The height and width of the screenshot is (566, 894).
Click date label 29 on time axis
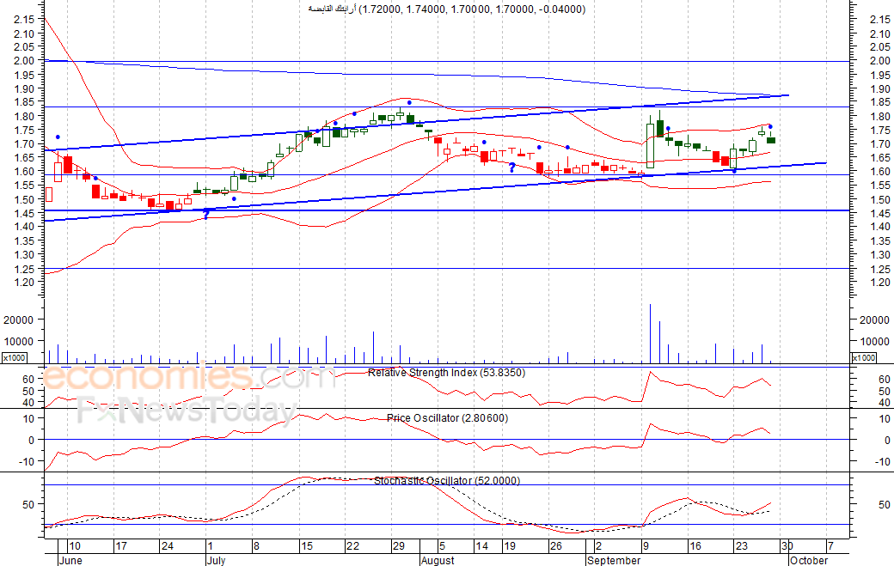pos(399,546)
